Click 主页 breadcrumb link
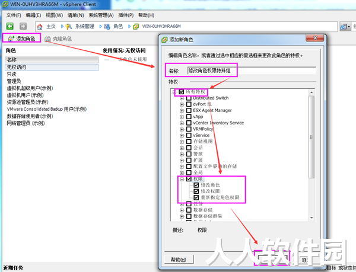Image resolution: width=356 pixels, height=272 pixels. tap(51, 27)
